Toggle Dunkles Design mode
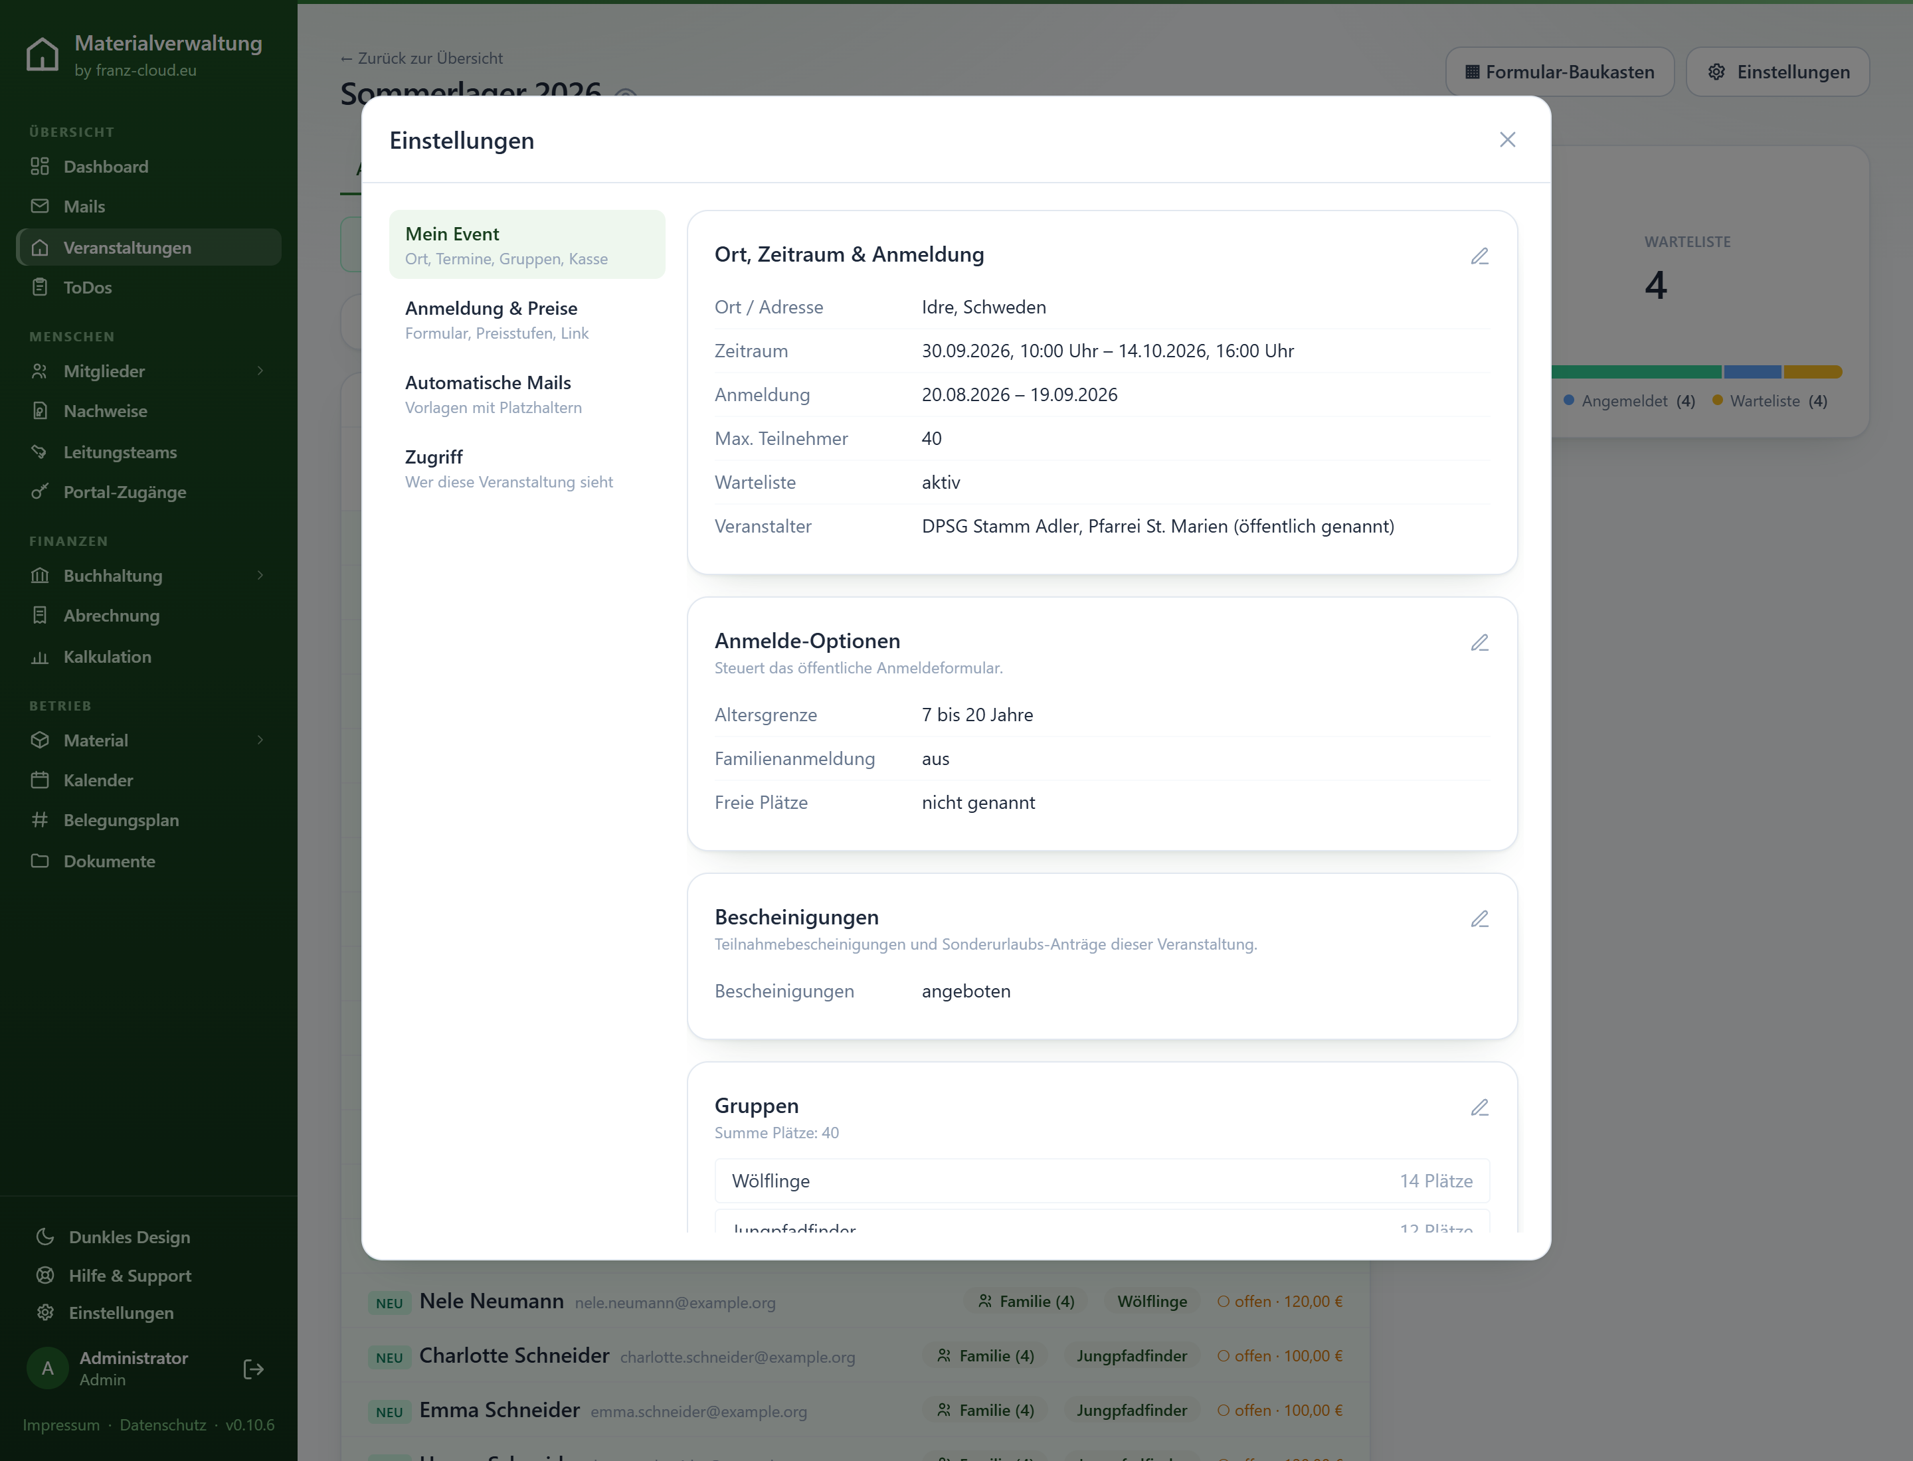The height and width of the screenshot is (1461, 1913). pos(149,1237)
